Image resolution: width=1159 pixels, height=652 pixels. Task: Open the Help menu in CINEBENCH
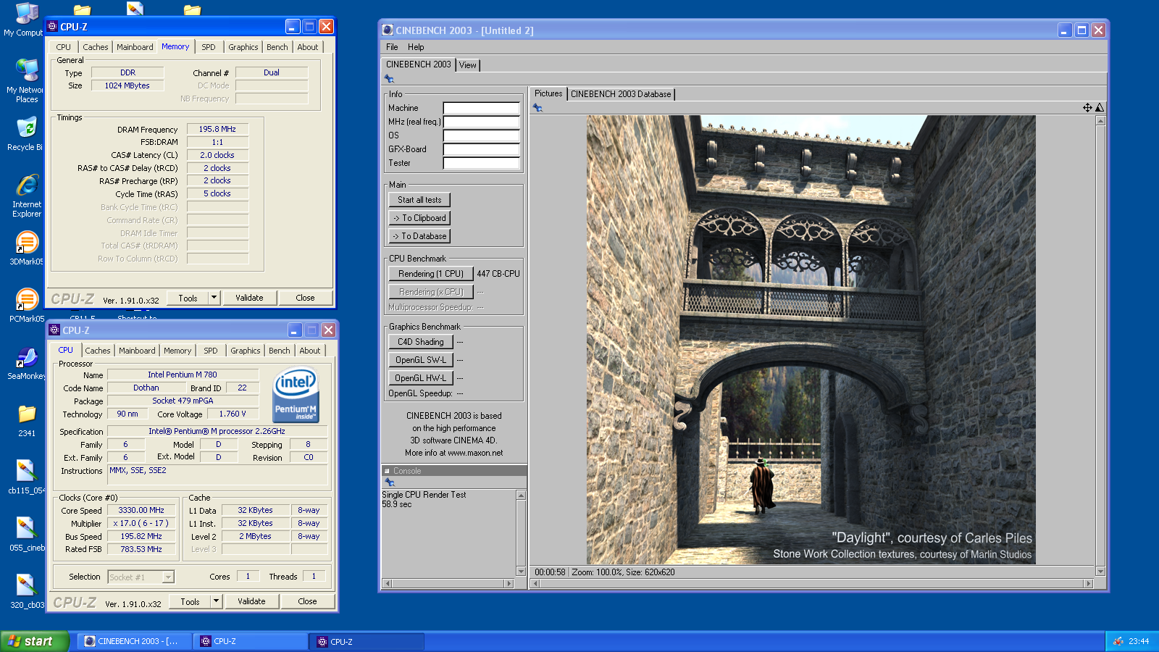coord(416,47)
